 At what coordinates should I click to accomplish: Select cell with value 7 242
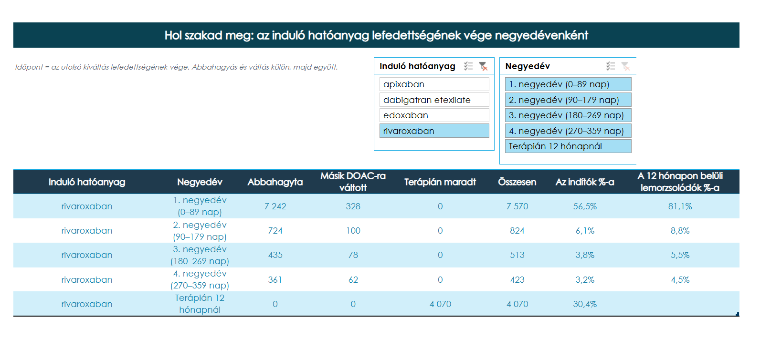(x=275, y=206)
